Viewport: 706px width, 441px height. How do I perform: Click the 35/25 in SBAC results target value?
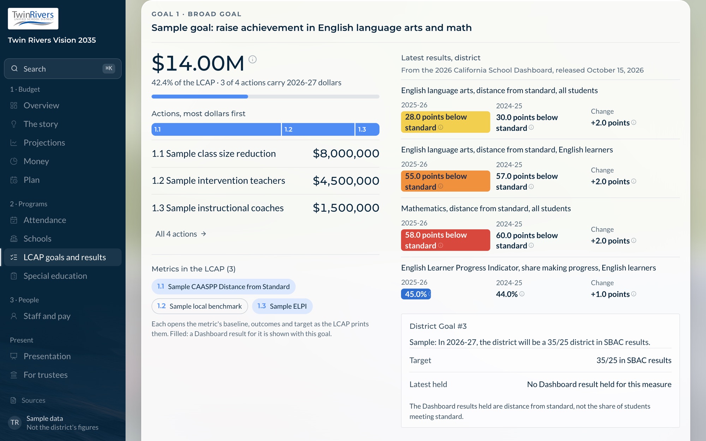tap(634, 360)
